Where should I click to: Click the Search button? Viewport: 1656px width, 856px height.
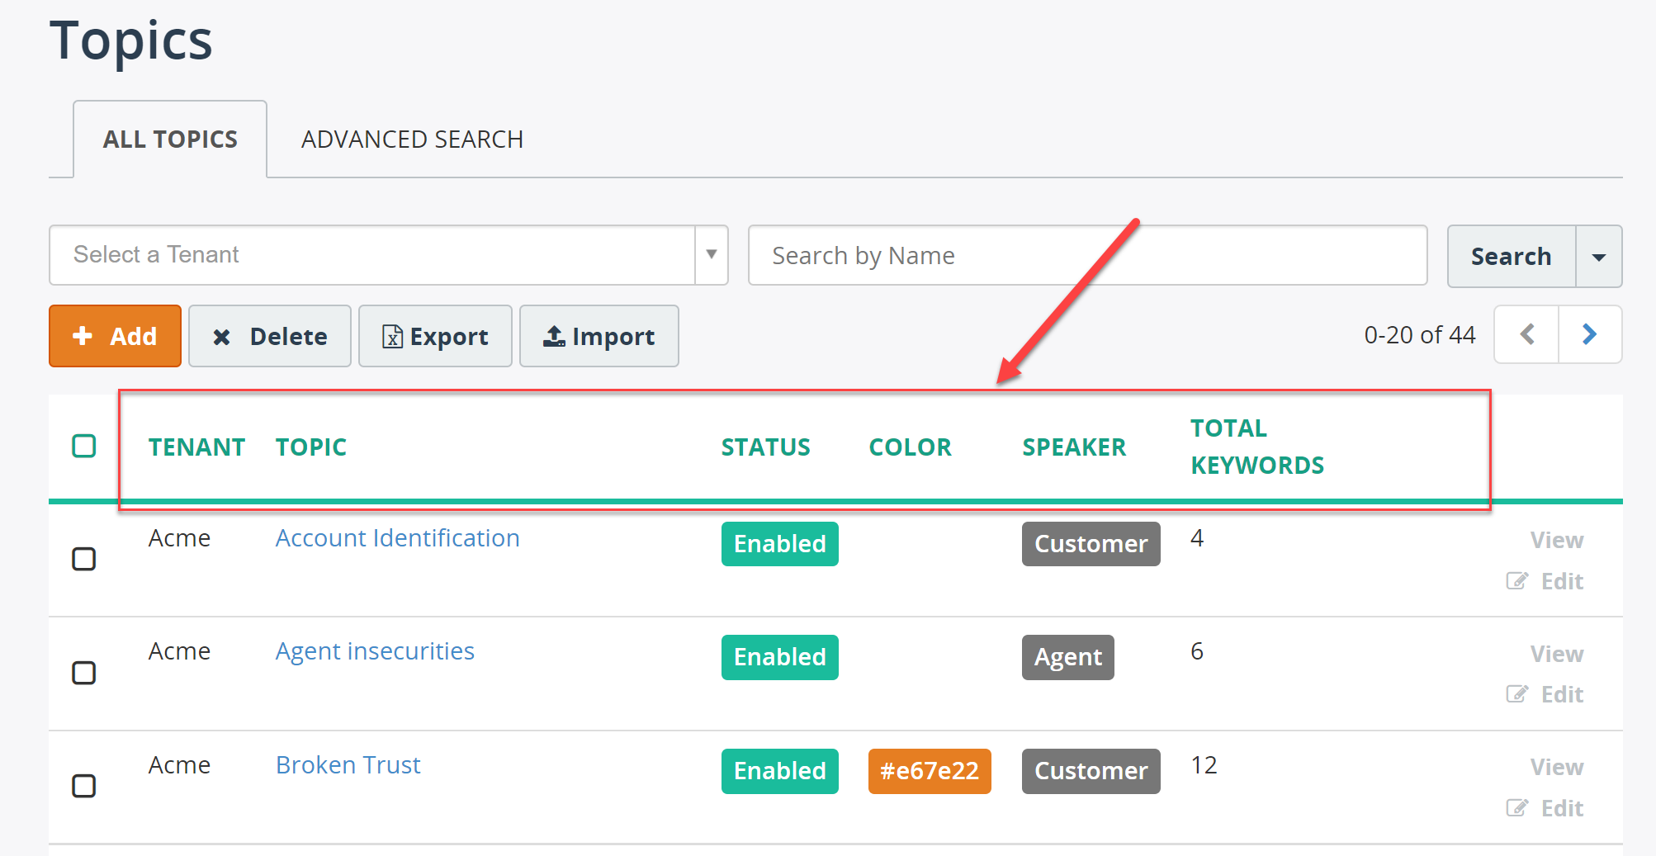coord(1512,256)
